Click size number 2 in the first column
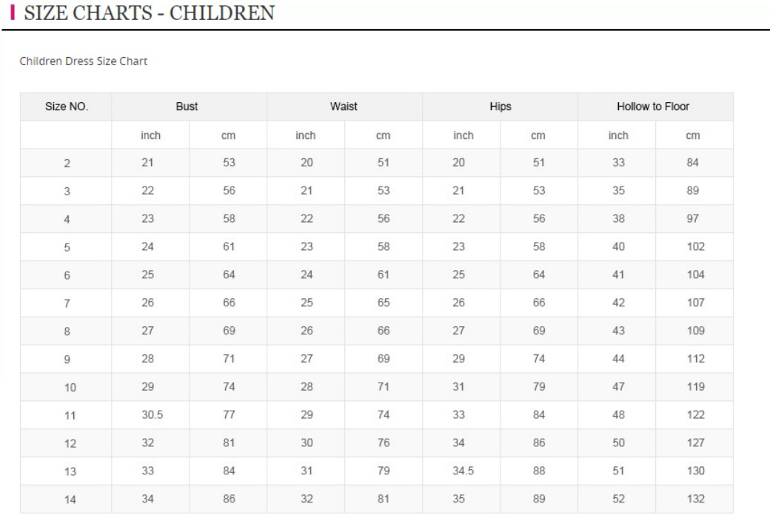Viewport: 770px width, 518px height. pos(67,164)
